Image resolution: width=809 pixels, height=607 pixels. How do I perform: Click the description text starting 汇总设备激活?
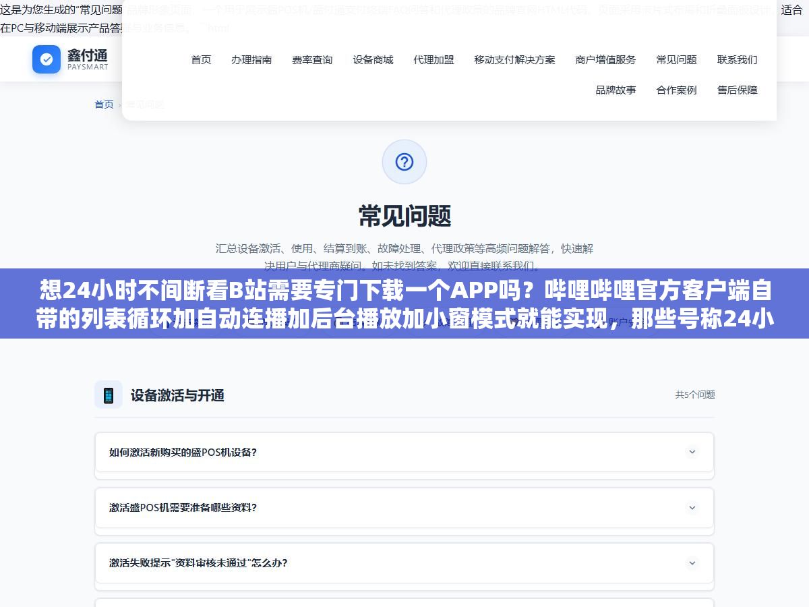pyautogui.click(x=404, y=257)
